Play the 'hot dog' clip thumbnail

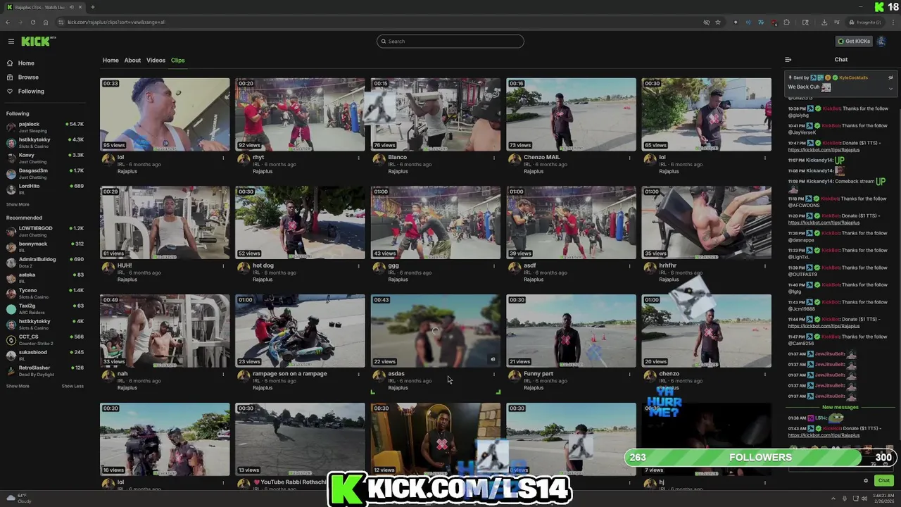point(300,223)
